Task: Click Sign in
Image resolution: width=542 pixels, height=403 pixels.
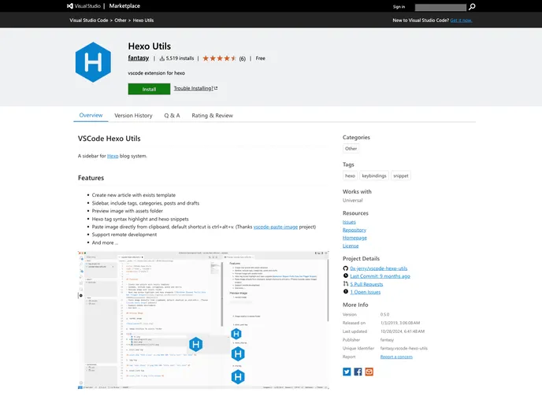Action: (x=399, y=7)
